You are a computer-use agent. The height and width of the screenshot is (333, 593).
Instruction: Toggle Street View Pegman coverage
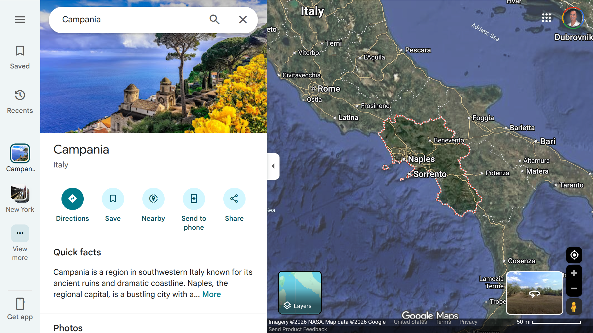[x=574, y=307]
